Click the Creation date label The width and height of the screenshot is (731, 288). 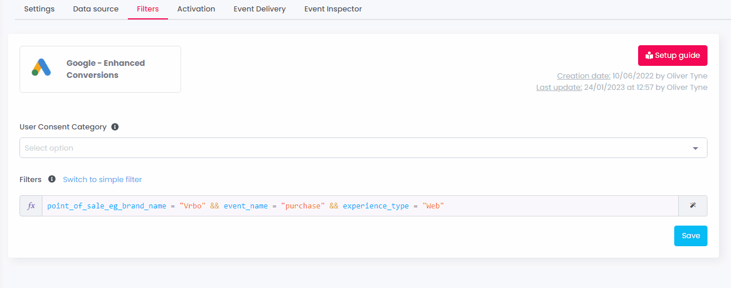584,76
